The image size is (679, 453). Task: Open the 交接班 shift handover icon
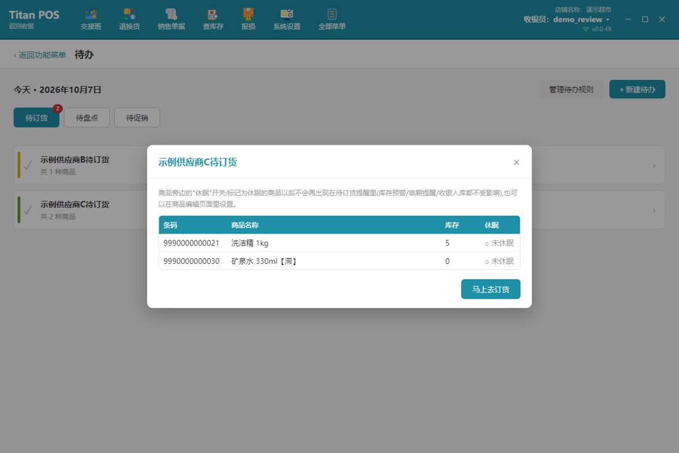point(91,20)
